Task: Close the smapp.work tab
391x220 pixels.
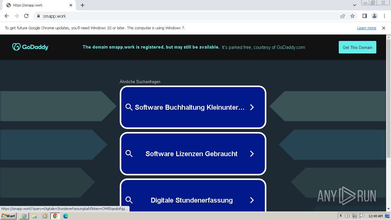Action: [71, 5]
